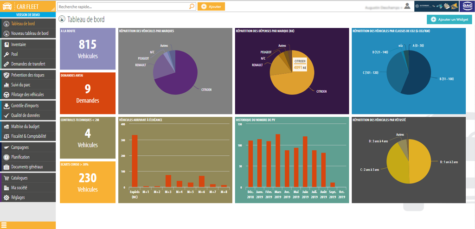This screenshot has height=229, width=475.
Task: Open the 815 Vehicules à la route tile
Action: tap(88, 49)
